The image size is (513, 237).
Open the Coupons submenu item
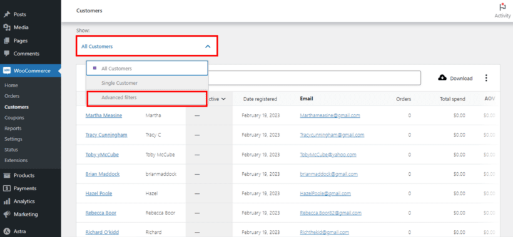tap(14, 118)
